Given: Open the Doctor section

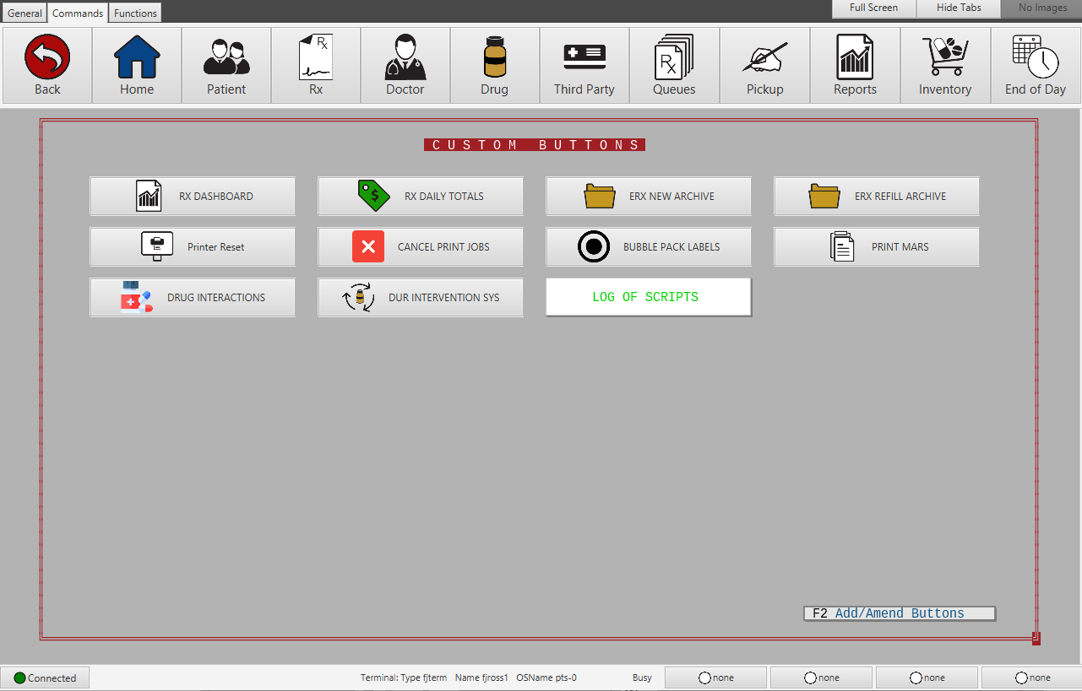Looking at the screenshot, I should (x=405, y=65).
